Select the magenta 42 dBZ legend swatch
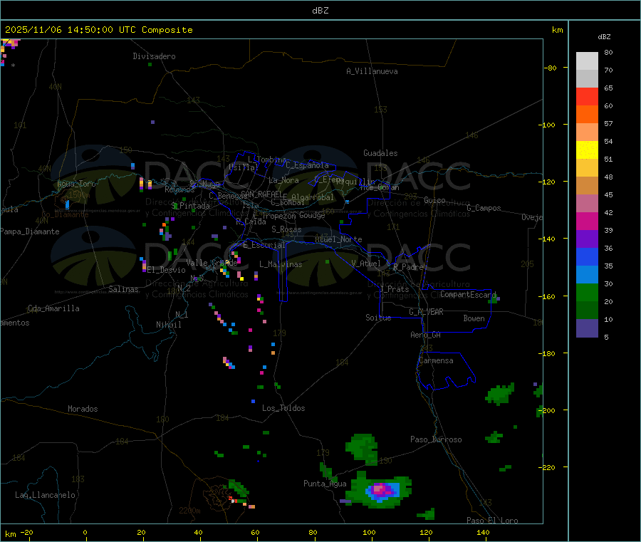 [587, 221]
